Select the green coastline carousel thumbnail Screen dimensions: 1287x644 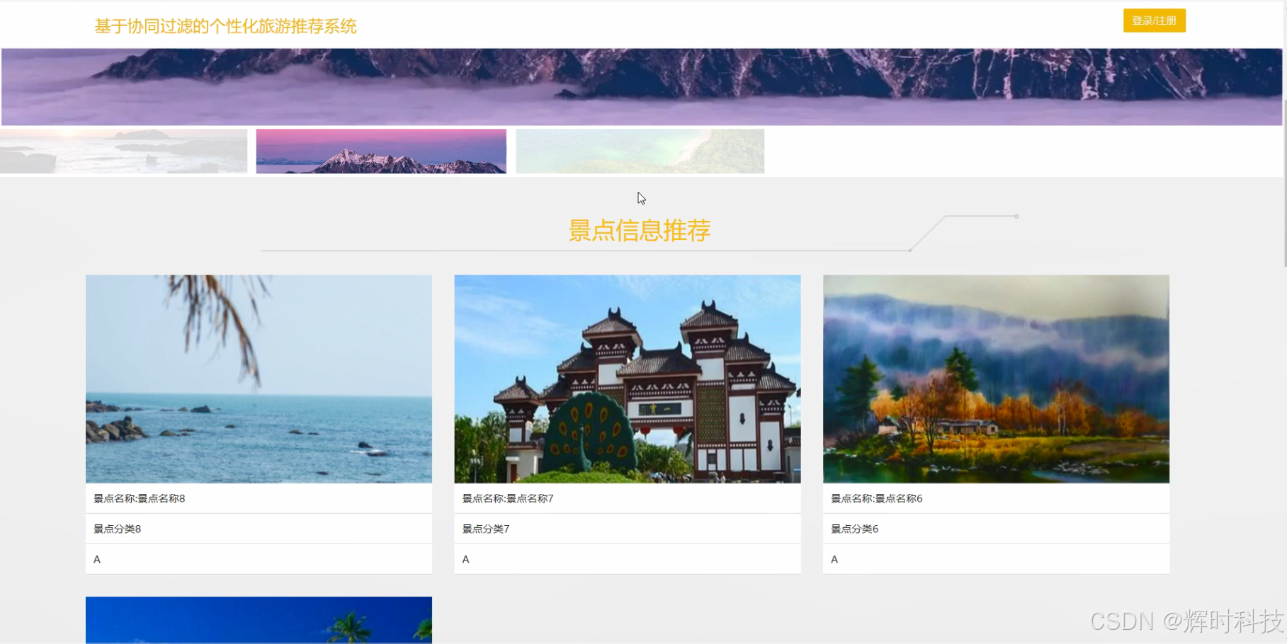click(640, 151)
